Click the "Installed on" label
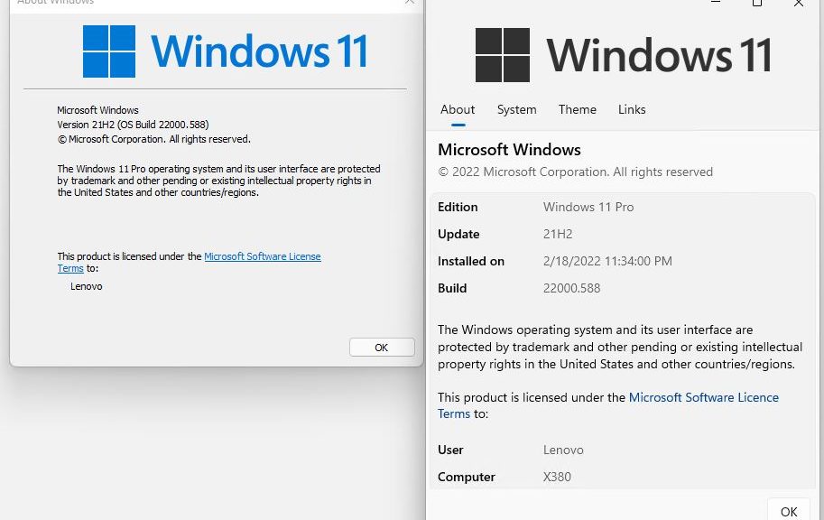 tap(471, 261)
